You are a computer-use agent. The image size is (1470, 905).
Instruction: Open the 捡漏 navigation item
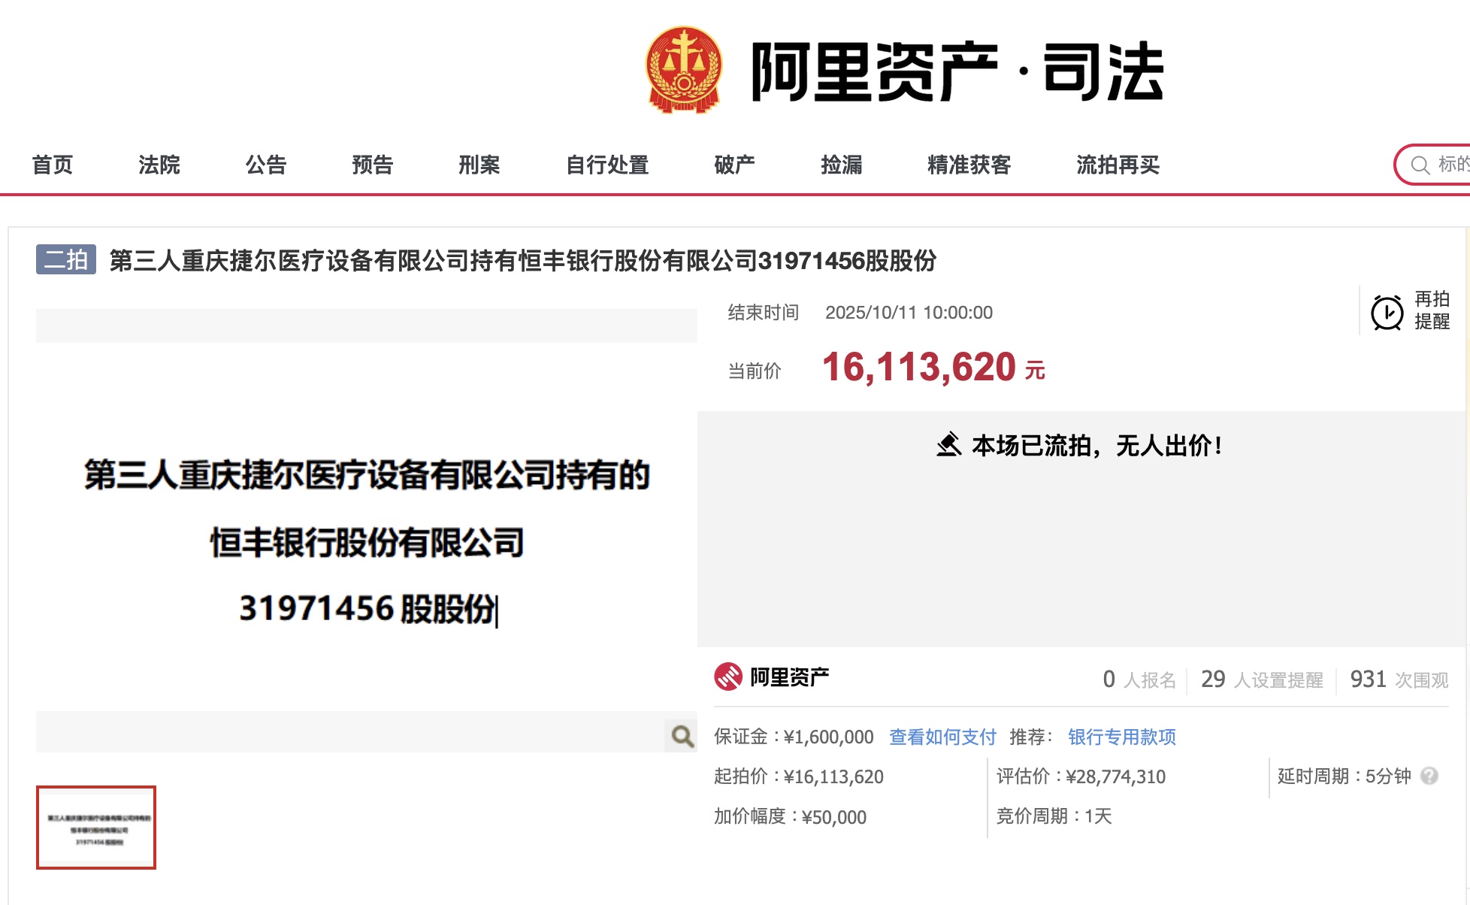click(x=841, y=165)
